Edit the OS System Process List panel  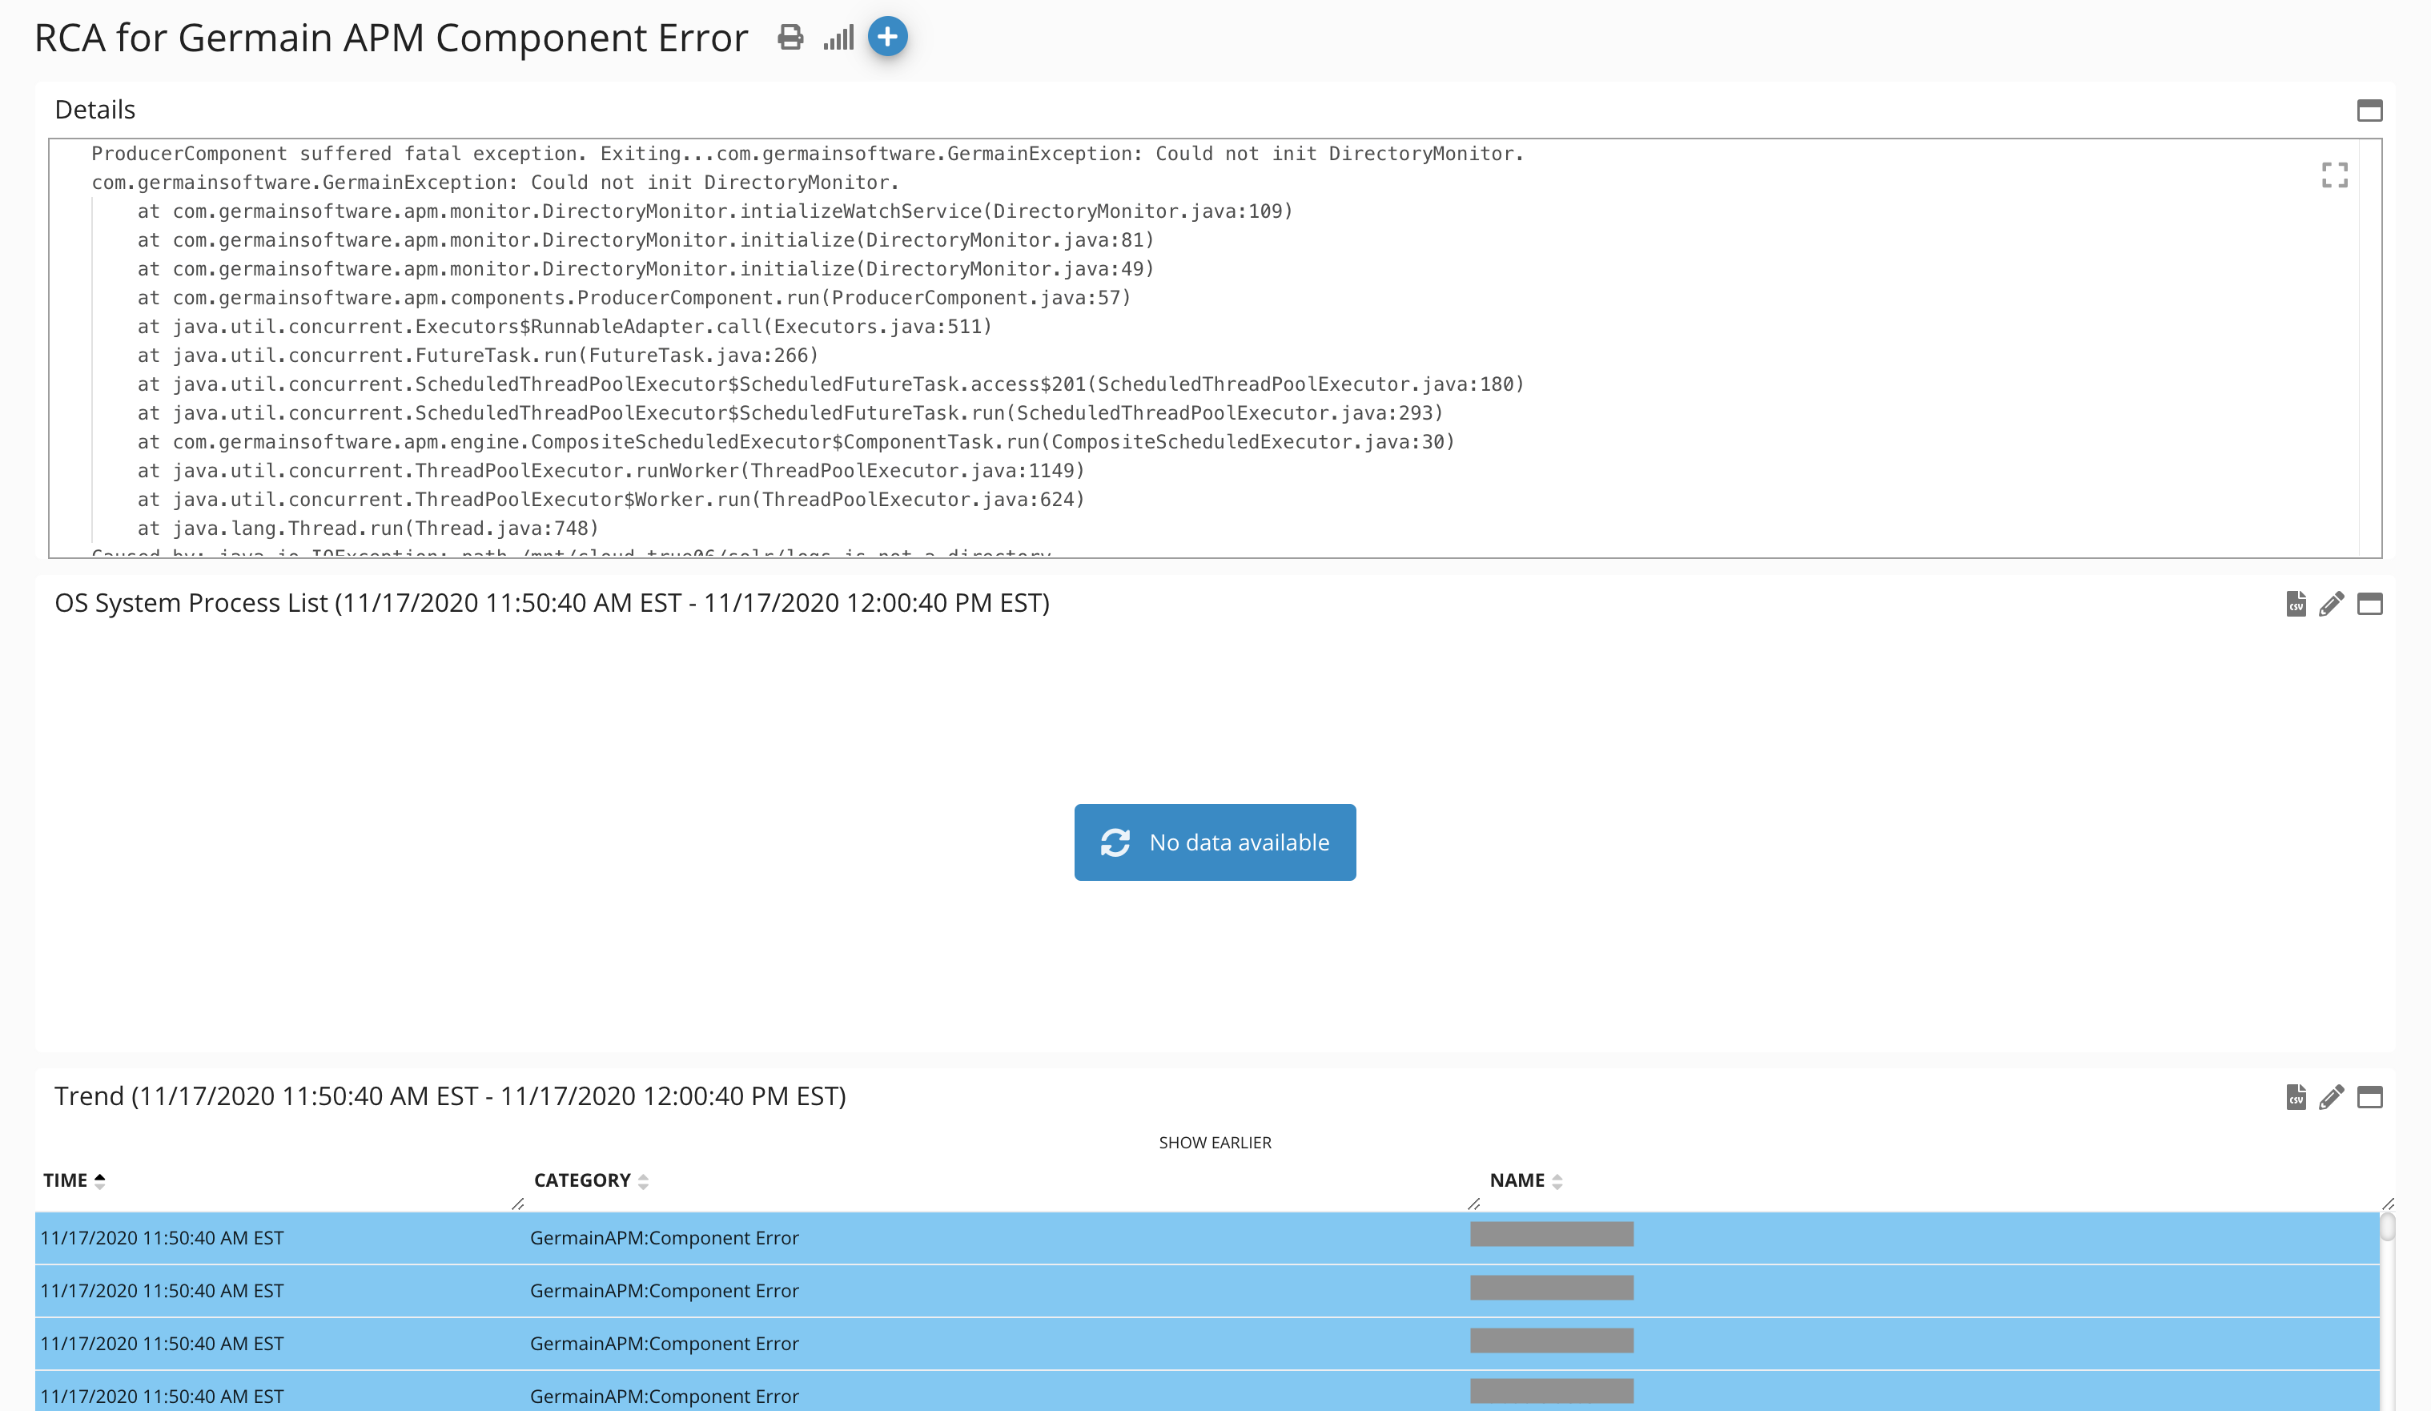[x=2332, y=604]
